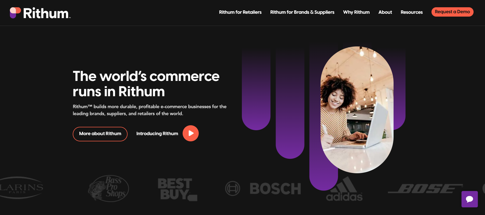
Task: Click the Request a Demo button
Action: click(452, 12)
